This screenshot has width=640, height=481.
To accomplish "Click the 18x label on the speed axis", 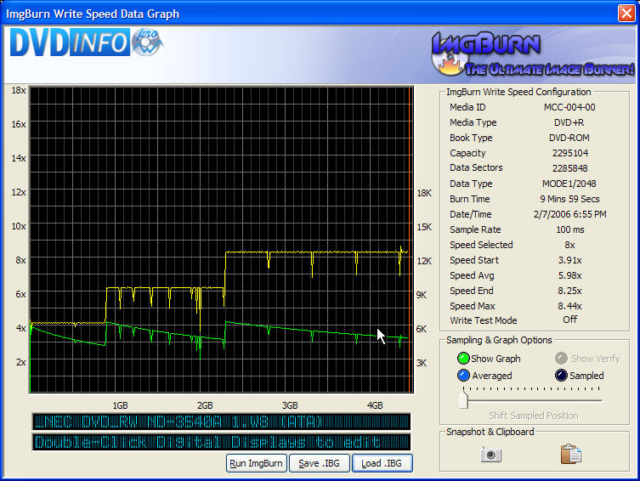I will pos(19,90).
